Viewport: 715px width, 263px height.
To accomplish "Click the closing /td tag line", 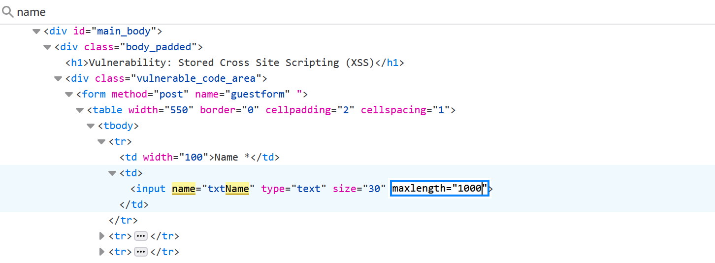I will [x=134, y=204].
